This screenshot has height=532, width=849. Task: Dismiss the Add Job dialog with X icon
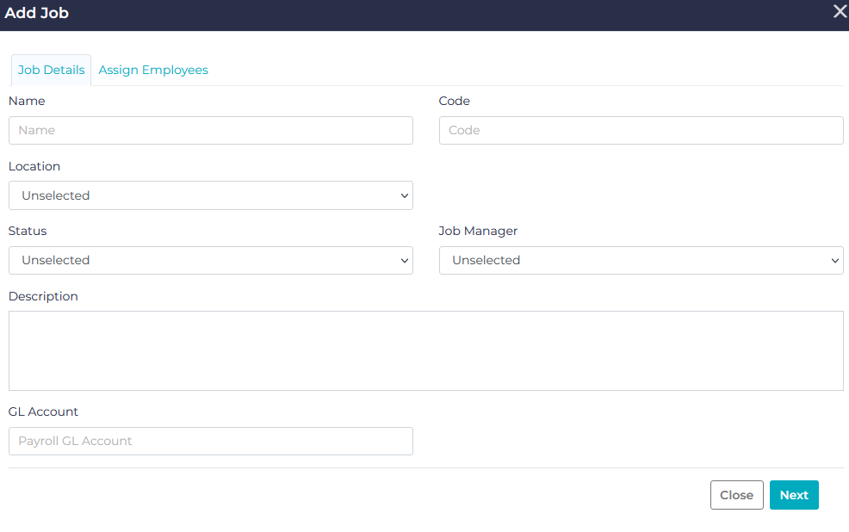click(840, 12)
